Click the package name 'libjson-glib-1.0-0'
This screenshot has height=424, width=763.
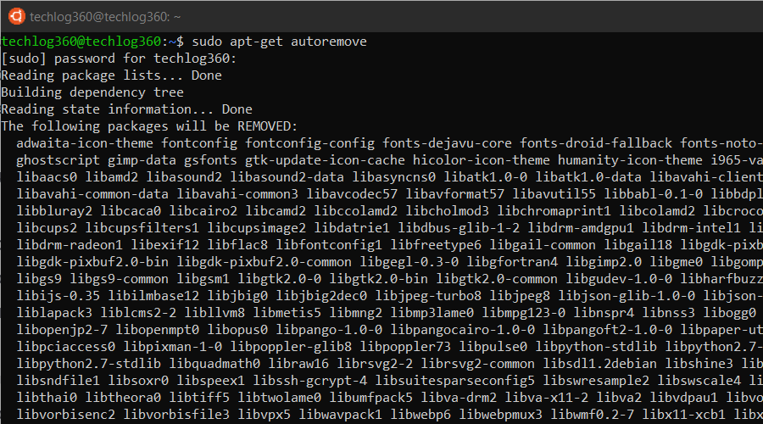point(627,297)
